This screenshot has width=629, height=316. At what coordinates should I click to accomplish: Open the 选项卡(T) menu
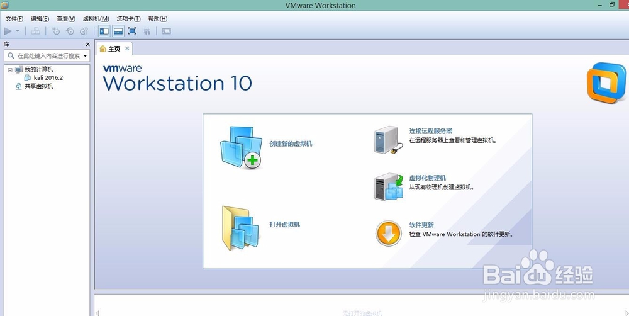click(128, 18)
